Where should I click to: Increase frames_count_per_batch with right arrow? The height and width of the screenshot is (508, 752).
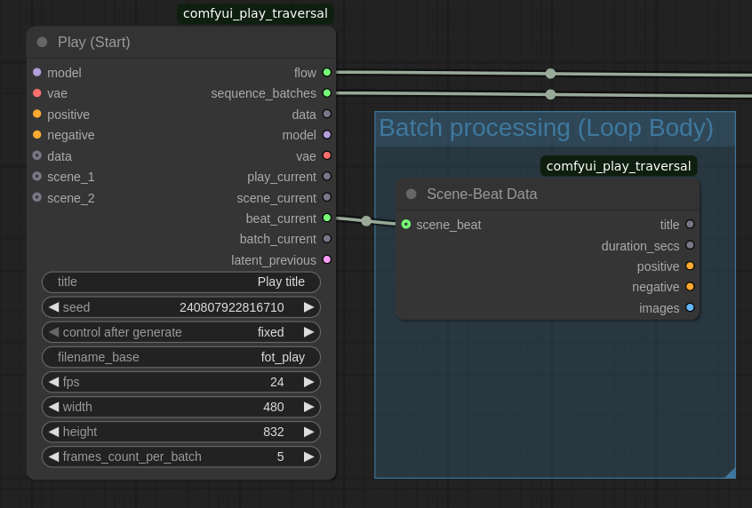(308, 456)
